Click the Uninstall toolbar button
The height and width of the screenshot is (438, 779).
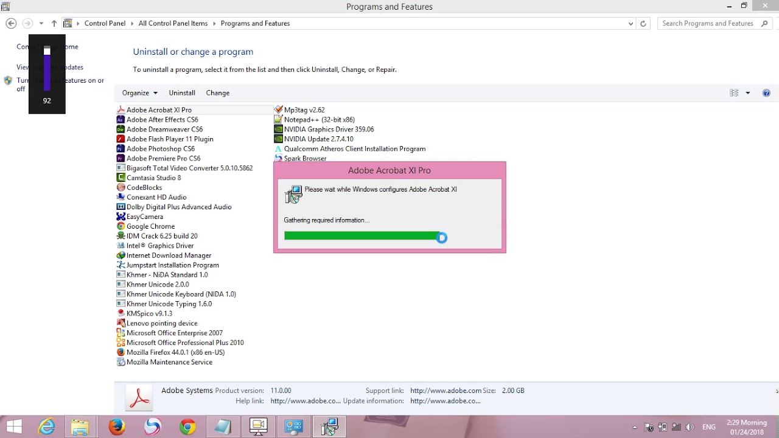coord(182,93)
